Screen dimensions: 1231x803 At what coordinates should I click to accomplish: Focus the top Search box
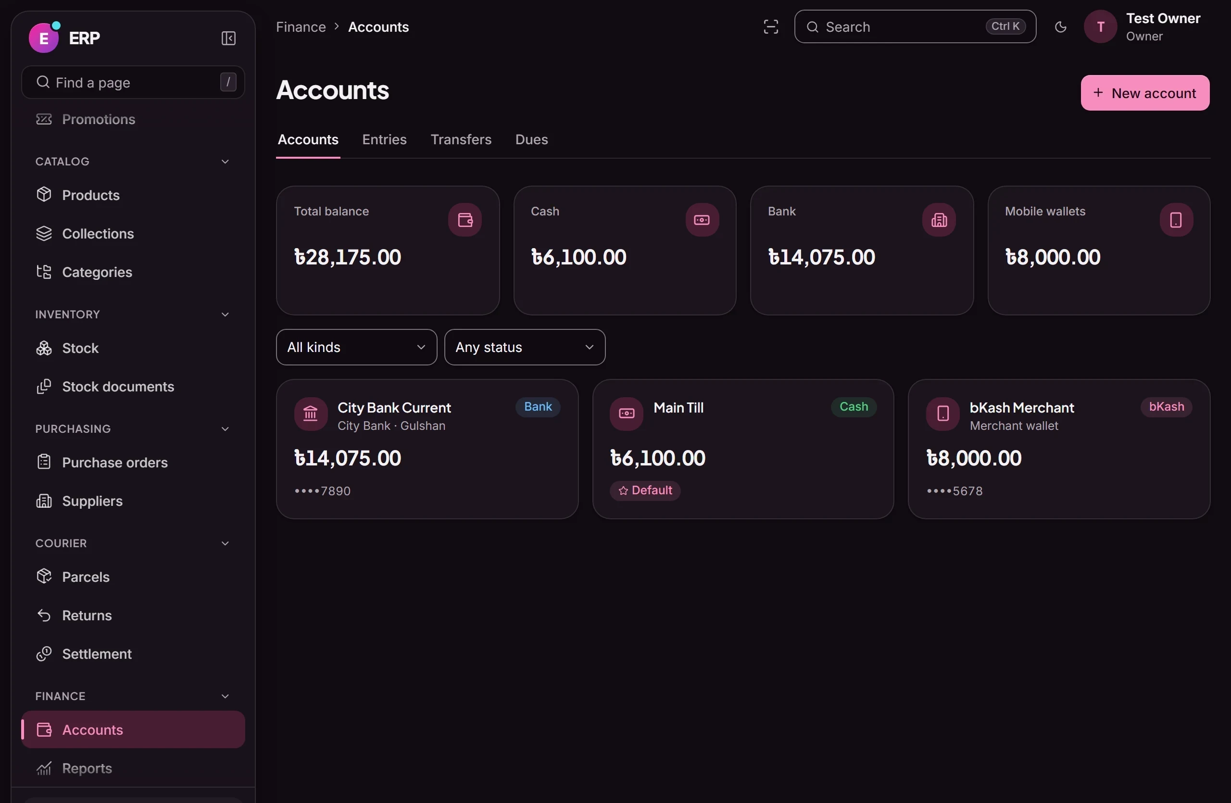(915, 27)
